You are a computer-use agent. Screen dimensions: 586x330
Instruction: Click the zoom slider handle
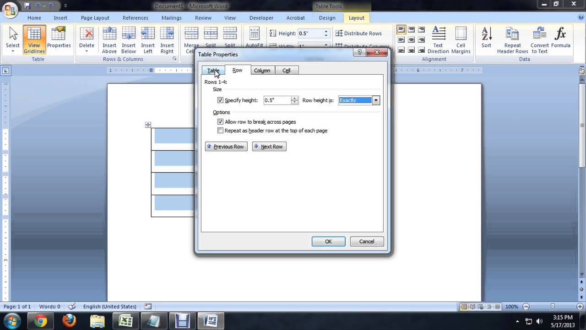coord(553,307)
